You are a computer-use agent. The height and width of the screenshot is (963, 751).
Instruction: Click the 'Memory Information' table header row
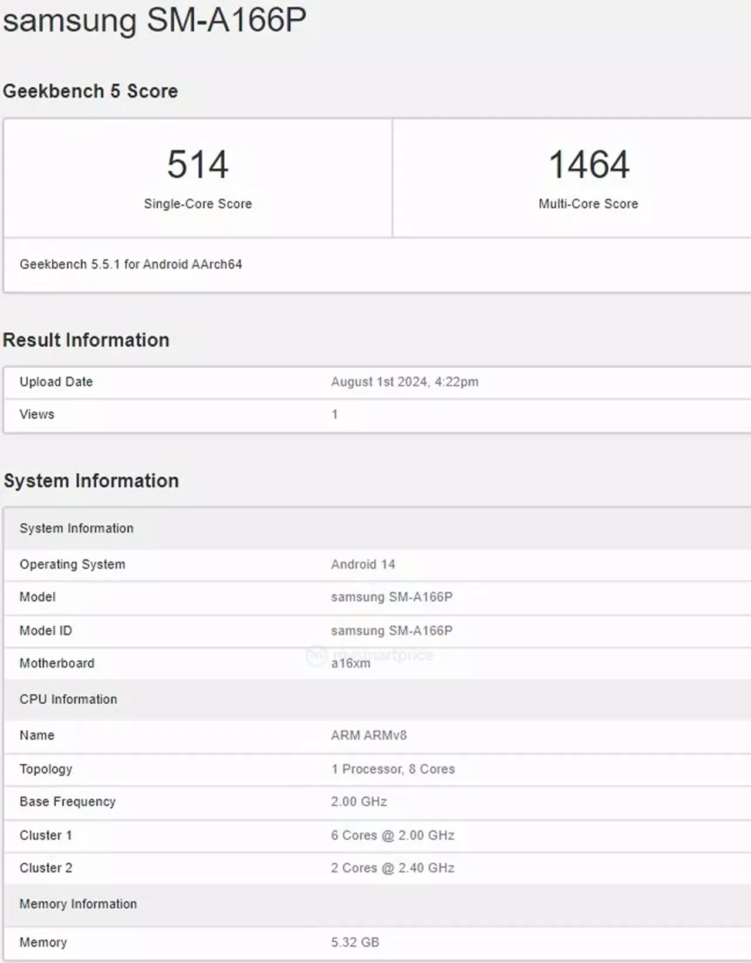(378, 904)
